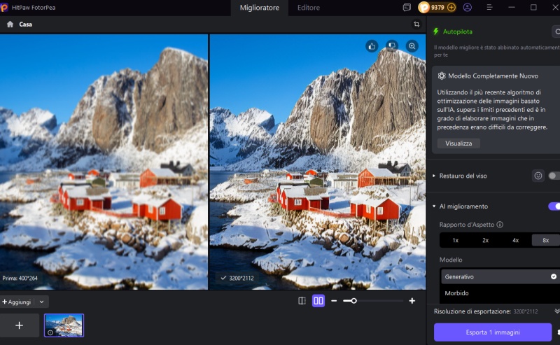Click the Casa breadcrumb label
The width and height of the screenshot is (560, 345).
coord(26,24)
